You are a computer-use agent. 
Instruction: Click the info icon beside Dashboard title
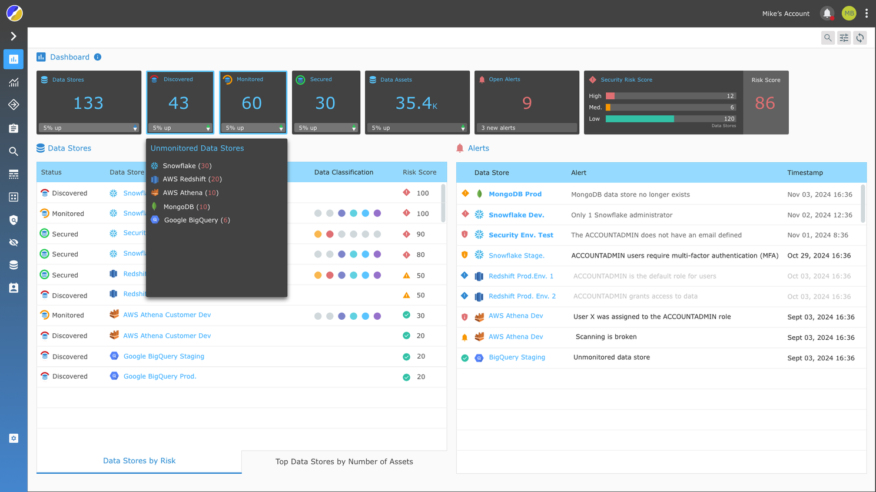point(98,57)
